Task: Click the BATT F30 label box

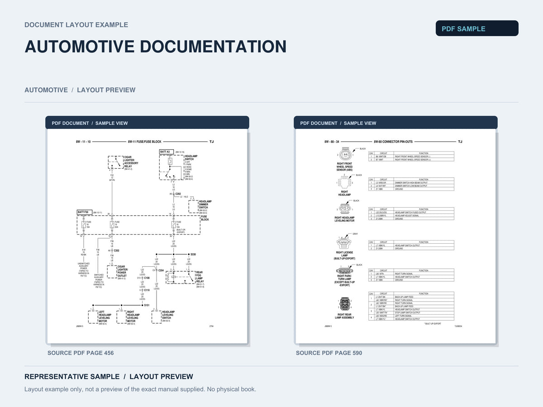Action: [85, 212]
